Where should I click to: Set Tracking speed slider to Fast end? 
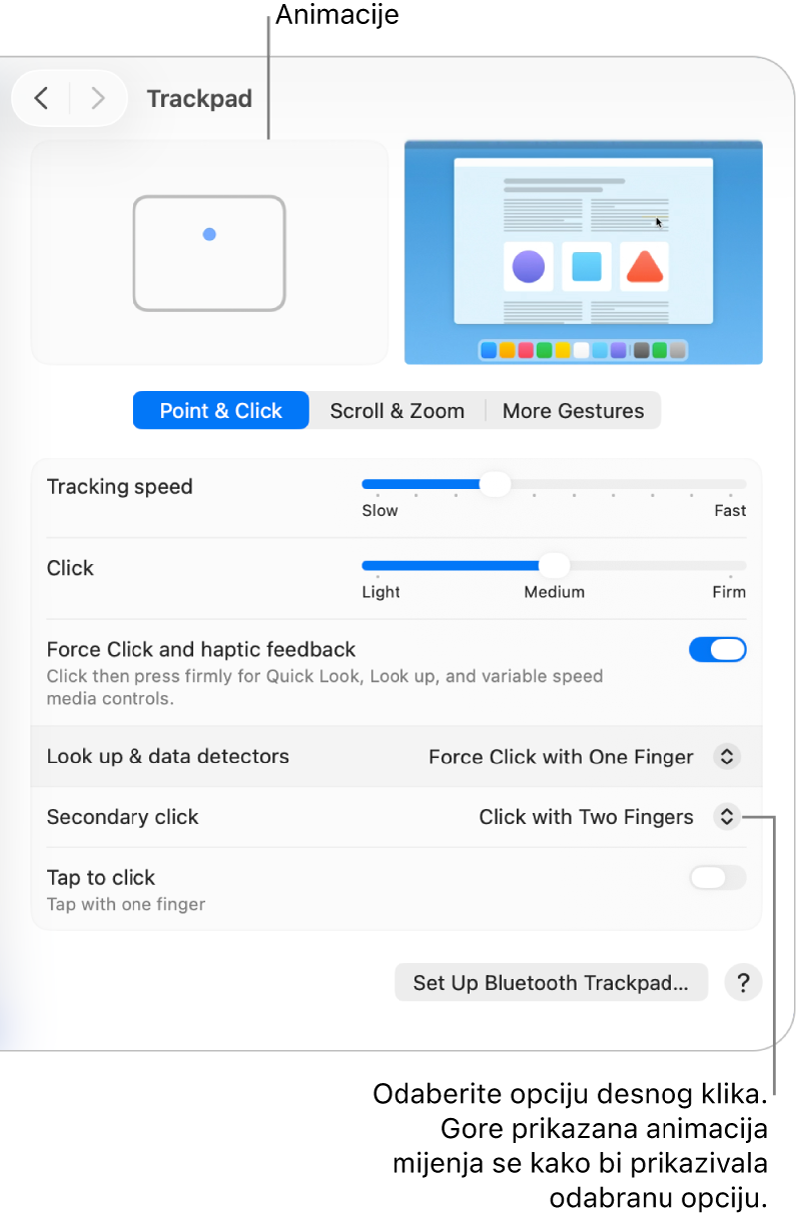point(740,485)
